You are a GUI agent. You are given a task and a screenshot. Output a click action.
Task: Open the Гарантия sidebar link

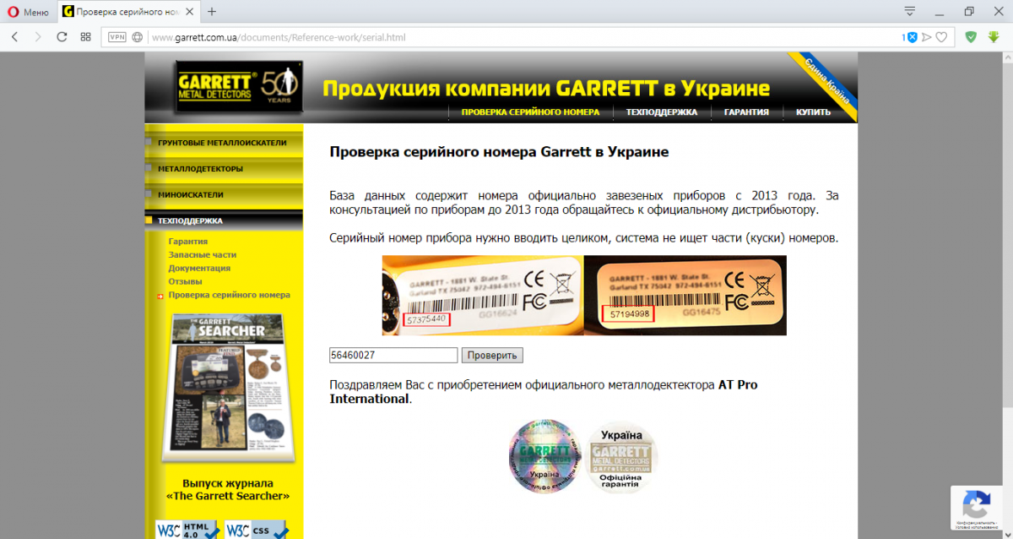(x=187, y=241)
